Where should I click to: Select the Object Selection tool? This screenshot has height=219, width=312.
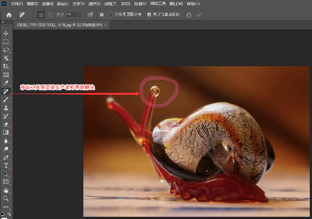[x=6, y=58]
